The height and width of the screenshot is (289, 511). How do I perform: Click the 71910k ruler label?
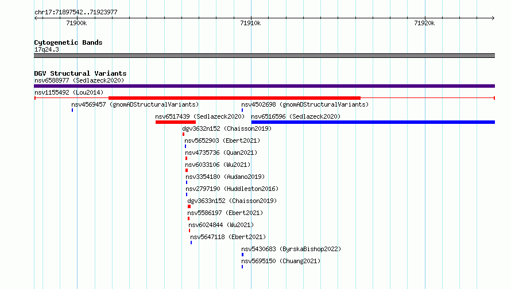250,23
